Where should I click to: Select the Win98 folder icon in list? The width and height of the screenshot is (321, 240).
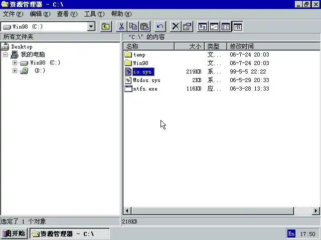[x=128, y=63]
